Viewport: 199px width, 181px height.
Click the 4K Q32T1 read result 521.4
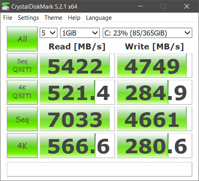[77, 92]
